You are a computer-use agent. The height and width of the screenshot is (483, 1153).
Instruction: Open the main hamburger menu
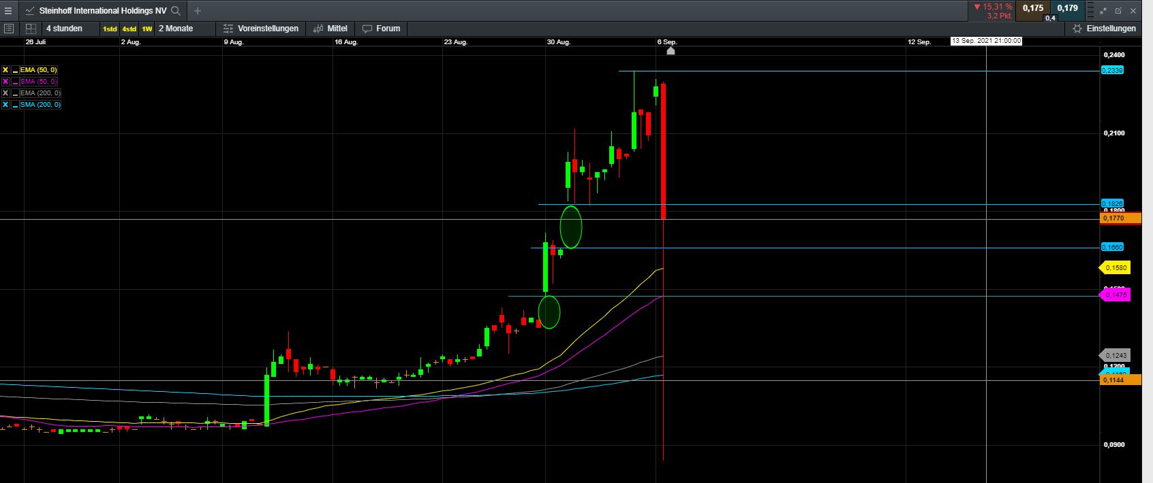click(x=8, y=11)
